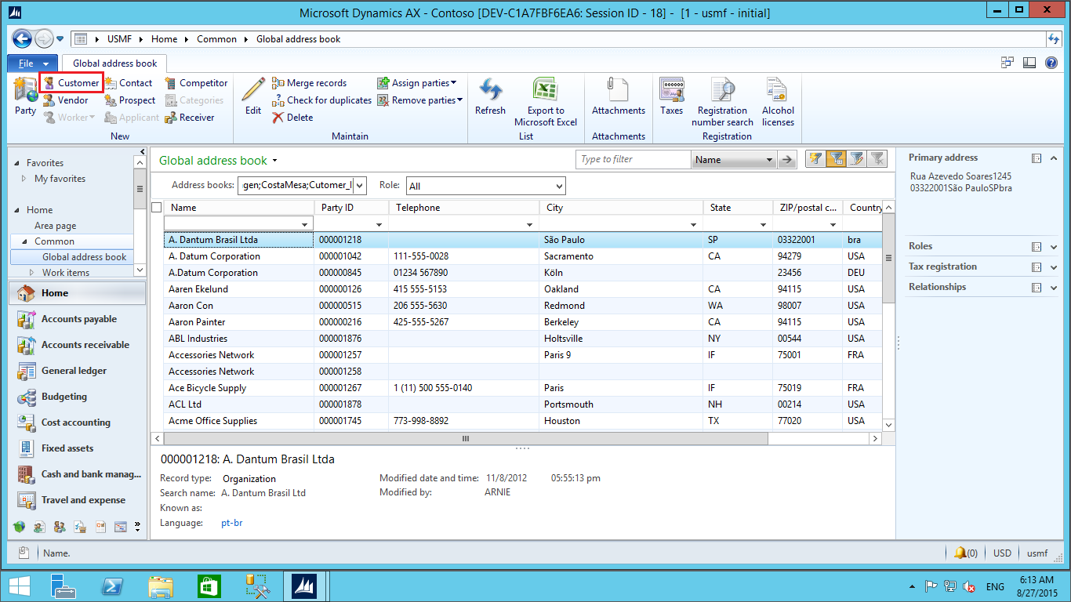Open the Windows Start button

point(19,586)
